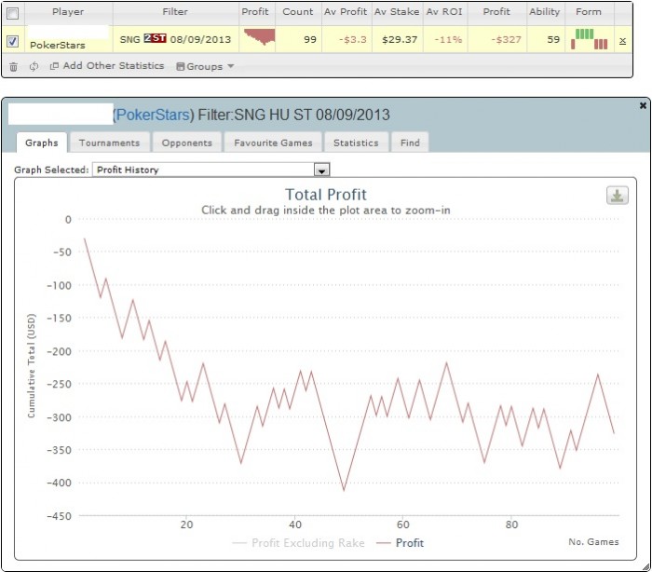This screenshot has height=572, width=652.
Task: Click the -$327 profit value cell
Action: (x=506, y=39)
